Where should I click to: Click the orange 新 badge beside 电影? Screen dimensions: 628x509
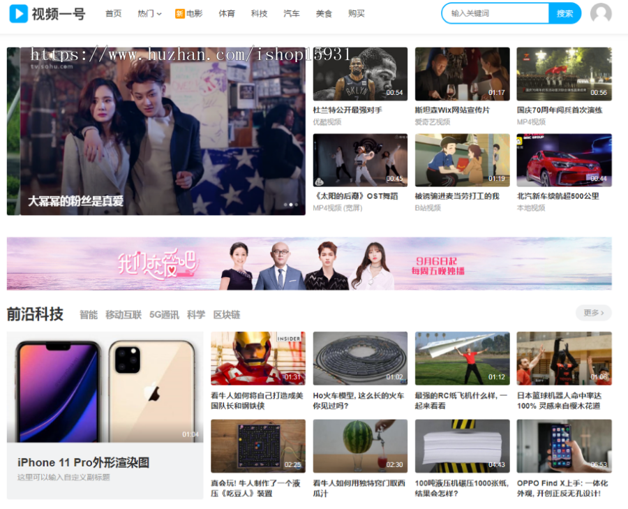(179, 13)
